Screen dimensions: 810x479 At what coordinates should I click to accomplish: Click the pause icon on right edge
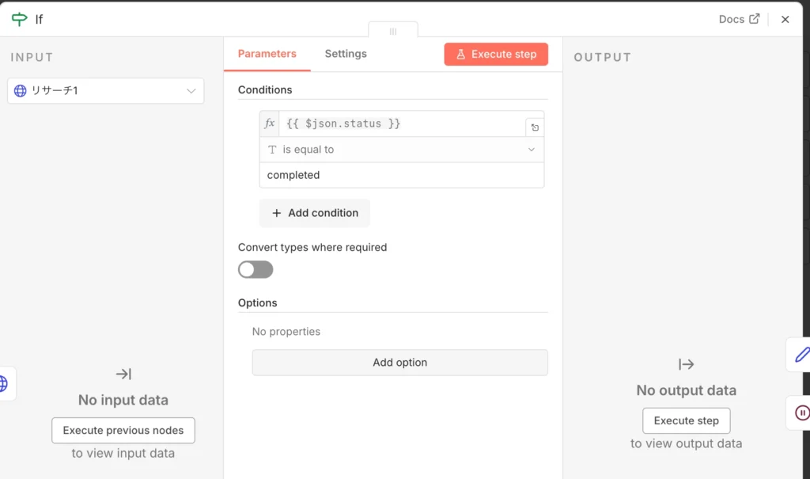click(x=801, y=412)
